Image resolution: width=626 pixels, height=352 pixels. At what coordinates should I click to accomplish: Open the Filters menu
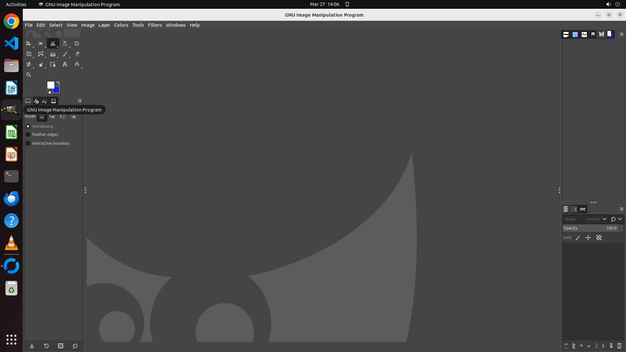coord(155,25)
